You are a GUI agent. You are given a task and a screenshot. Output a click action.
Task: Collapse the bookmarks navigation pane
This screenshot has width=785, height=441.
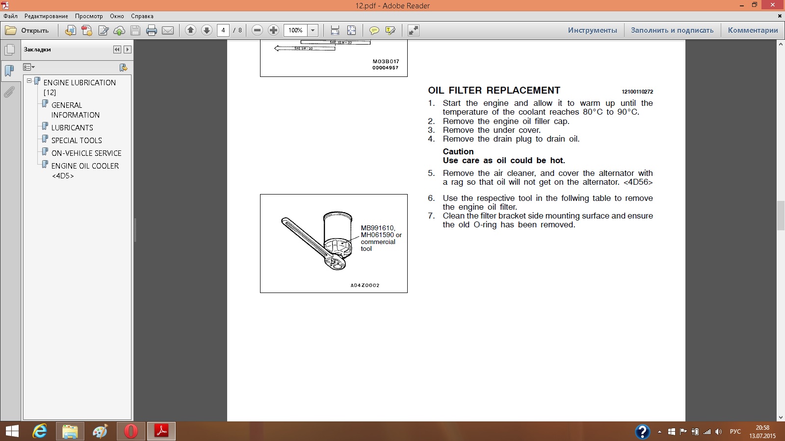click(x=117, y=49)
